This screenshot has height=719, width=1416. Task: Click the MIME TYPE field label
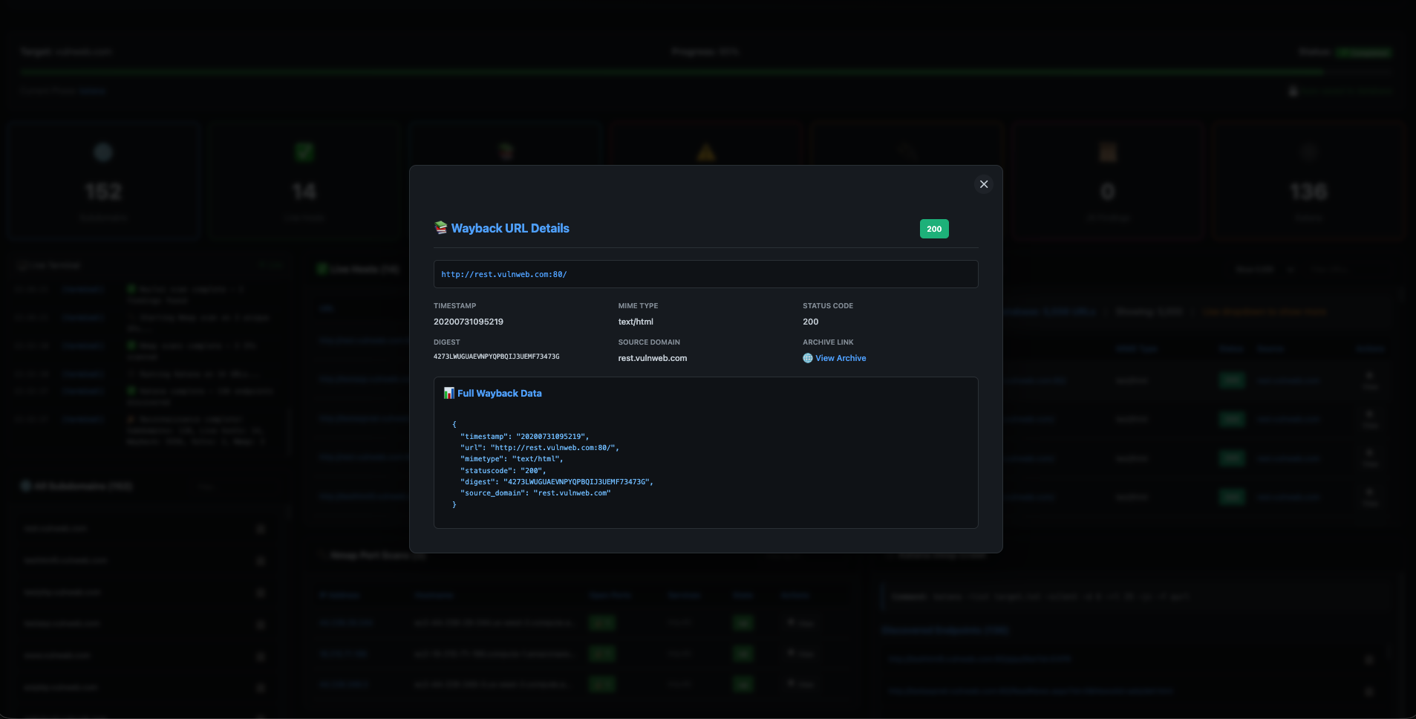click(639, 306)
